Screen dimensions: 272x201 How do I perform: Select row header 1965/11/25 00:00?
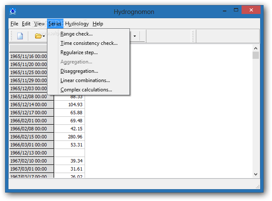pyautogui.click(x=28, y=72)
